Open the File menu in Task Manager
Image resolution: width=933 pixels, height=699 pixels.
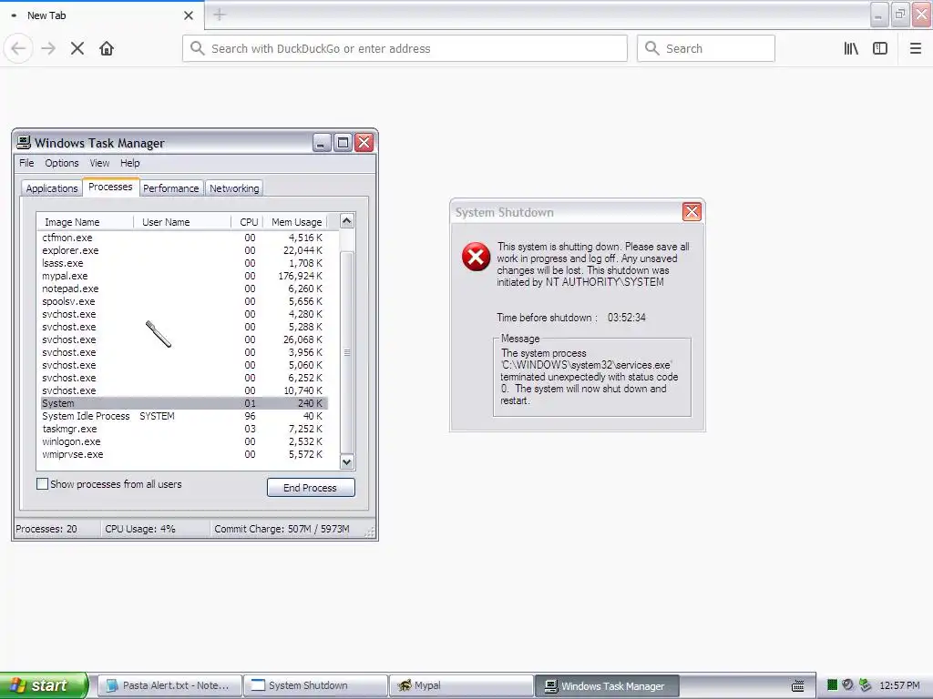(x=26, y=163)
